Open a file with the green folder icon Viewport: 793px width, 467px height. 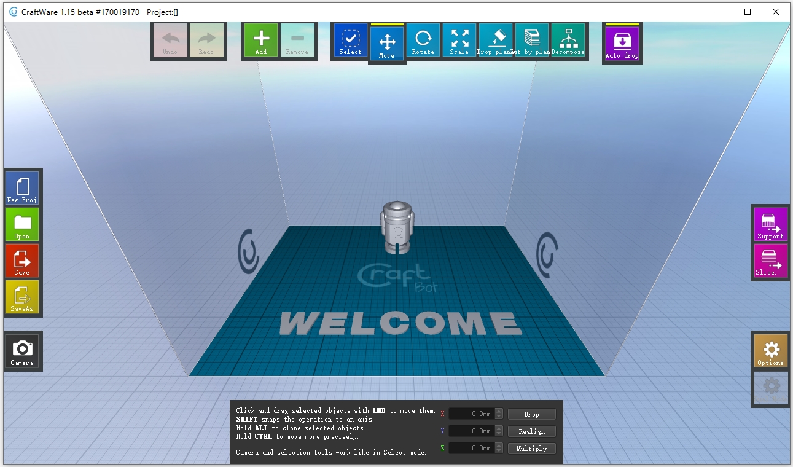[x=22, y=224]
